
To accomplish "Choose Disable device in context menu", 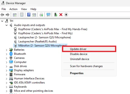I will click(x=89, y=54).
